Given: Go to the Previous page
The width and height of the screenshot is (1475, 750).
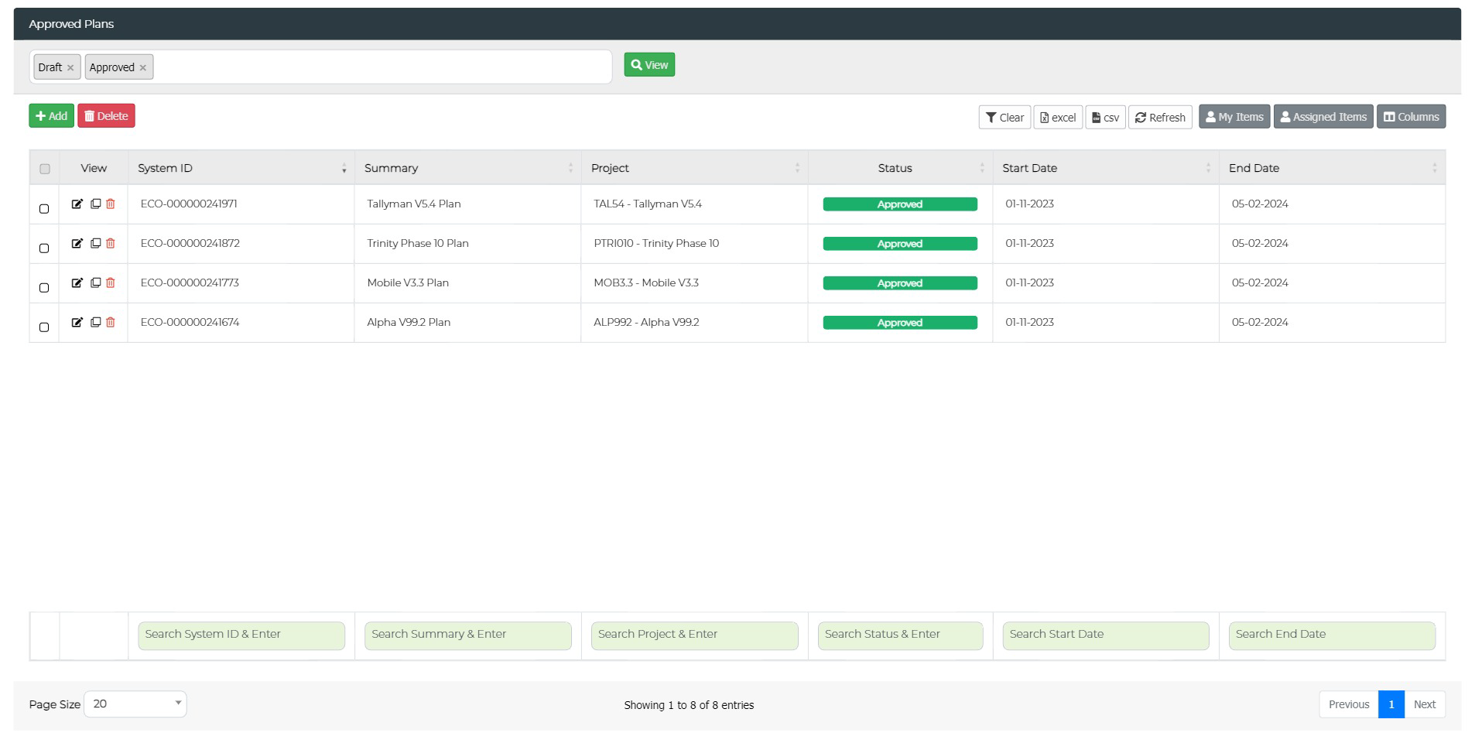Looking at the screenshot, I should point(1349,704).
